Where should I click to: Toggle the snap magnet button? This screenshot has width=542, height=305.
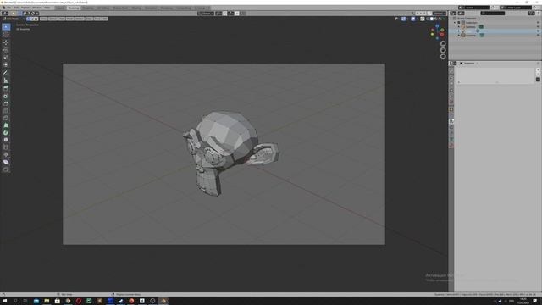point(224,14)
